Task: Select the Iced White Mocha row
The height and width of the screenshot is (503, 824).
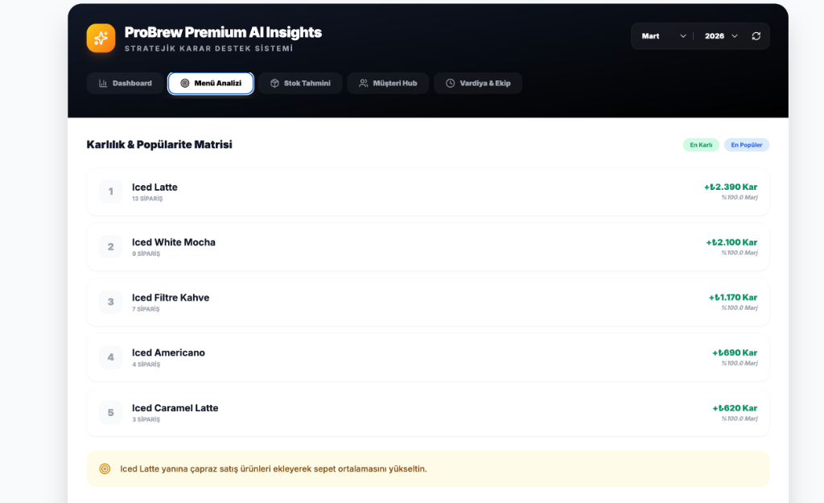Action: 427,246
